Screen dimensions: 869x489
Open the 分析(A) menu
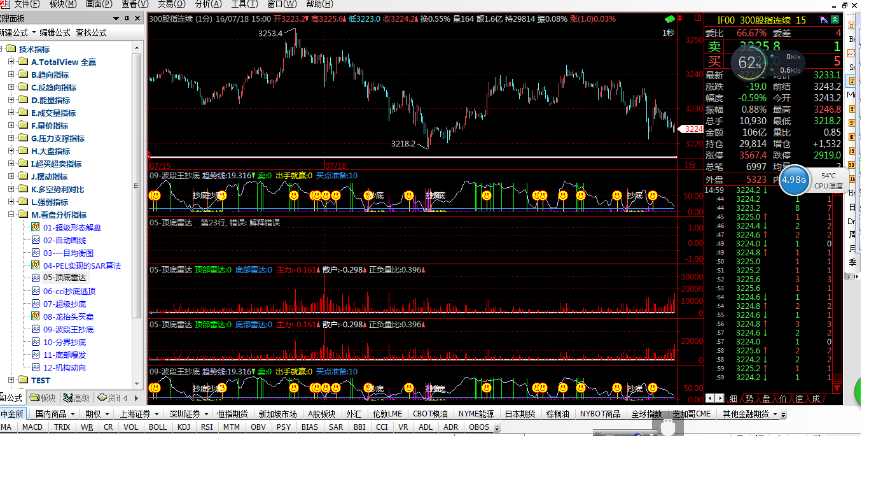coord(207,4)
